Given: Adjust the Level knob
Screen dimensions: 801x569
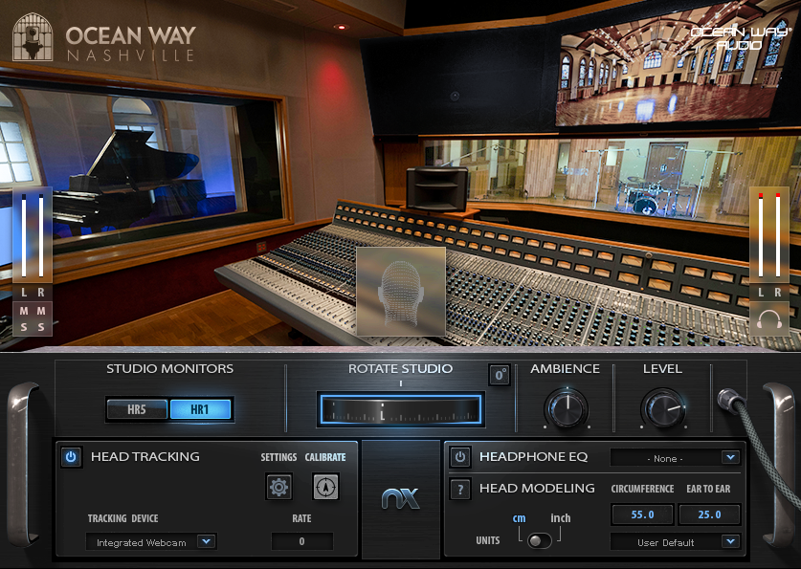Looking at the screenshot, I should point(662,408).
